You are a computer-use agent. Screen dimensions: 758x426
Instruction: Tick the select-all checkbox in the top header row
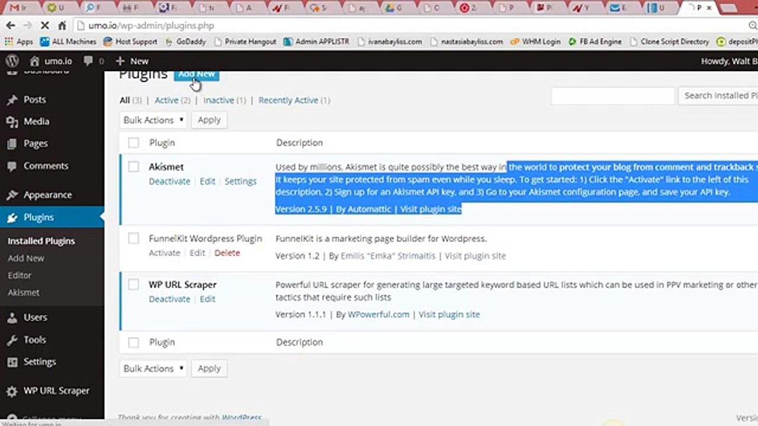point(133,143)
